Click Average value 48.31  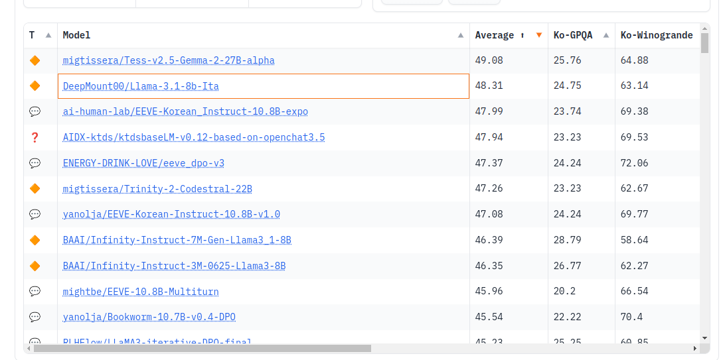pos(489,86)
